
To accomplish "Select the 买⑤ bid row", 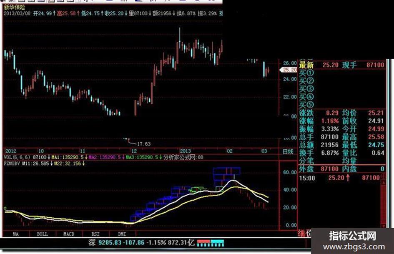I will [342, 105].
